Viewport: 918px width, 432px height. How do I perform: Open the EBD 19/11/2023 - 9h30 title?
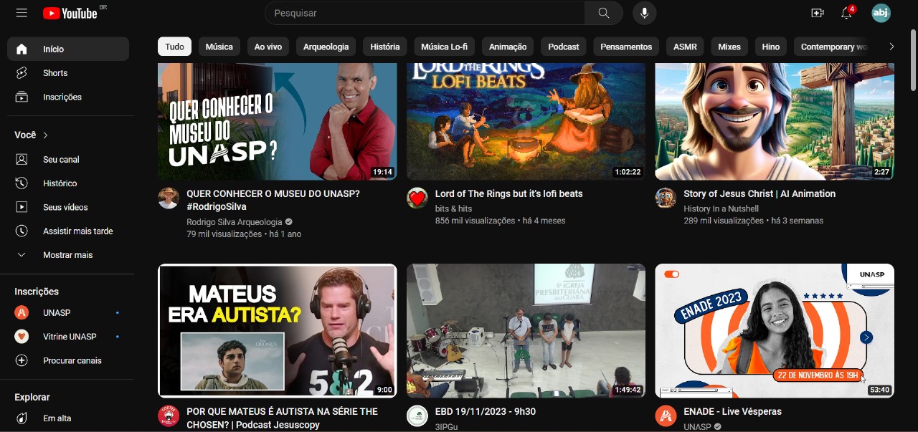tap(486, 411)
